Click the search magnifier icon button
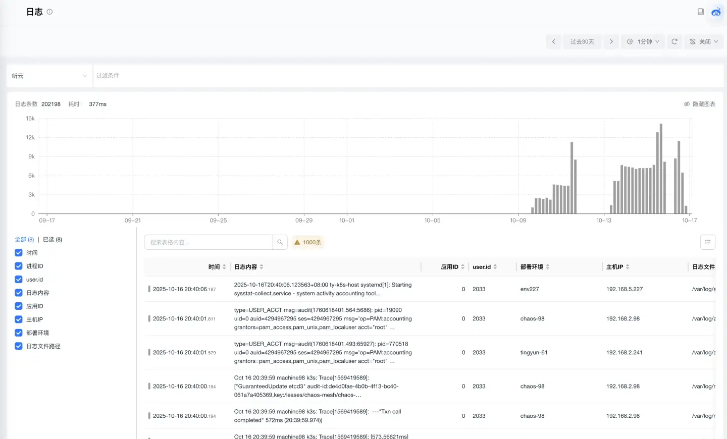The image size is (727, 439). [280, 242]
